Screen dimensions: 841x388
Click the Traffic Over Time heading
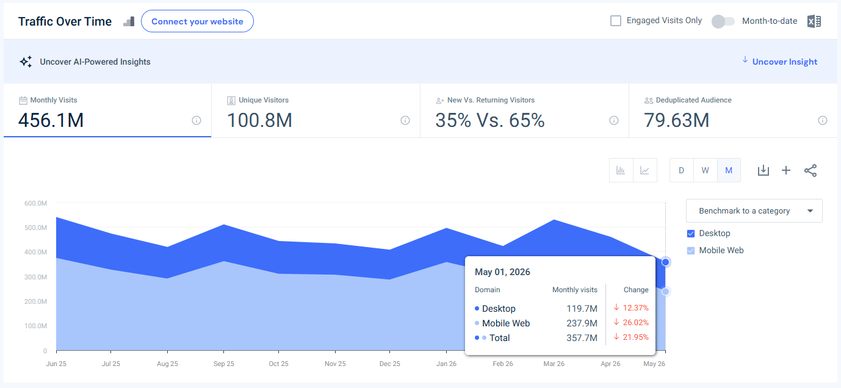coord(65,21)
